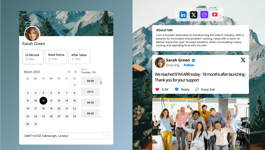Click Sarah Green's profile photo
Image resolution: width=265 pixels, height=150 pixels.
click(32, 33)
